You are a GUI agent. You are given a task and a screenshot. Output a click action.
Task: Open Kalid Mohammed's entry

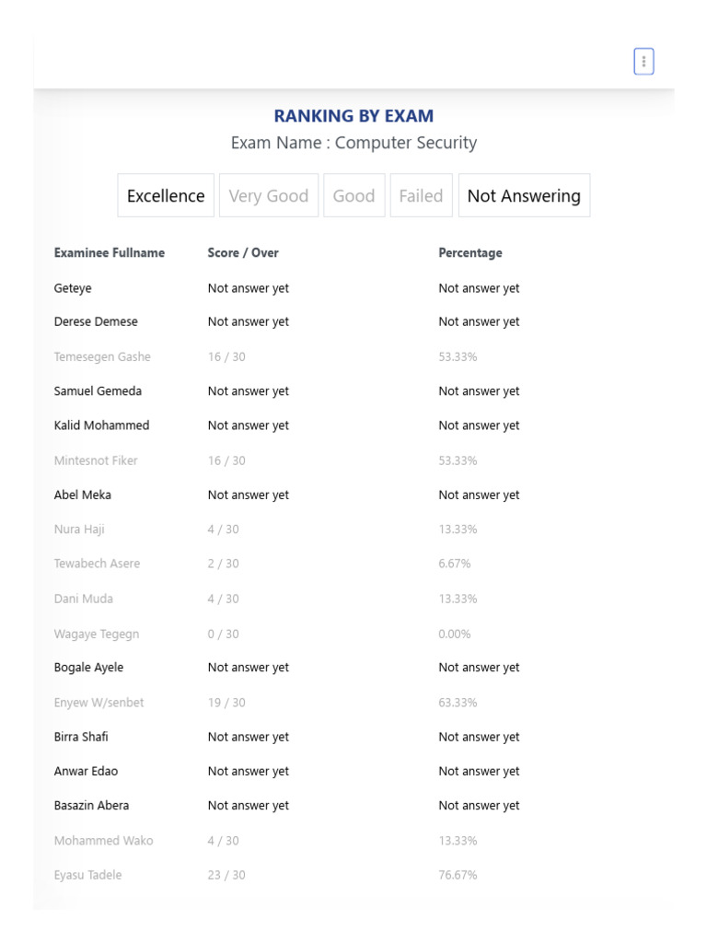[x=101, y=425]
